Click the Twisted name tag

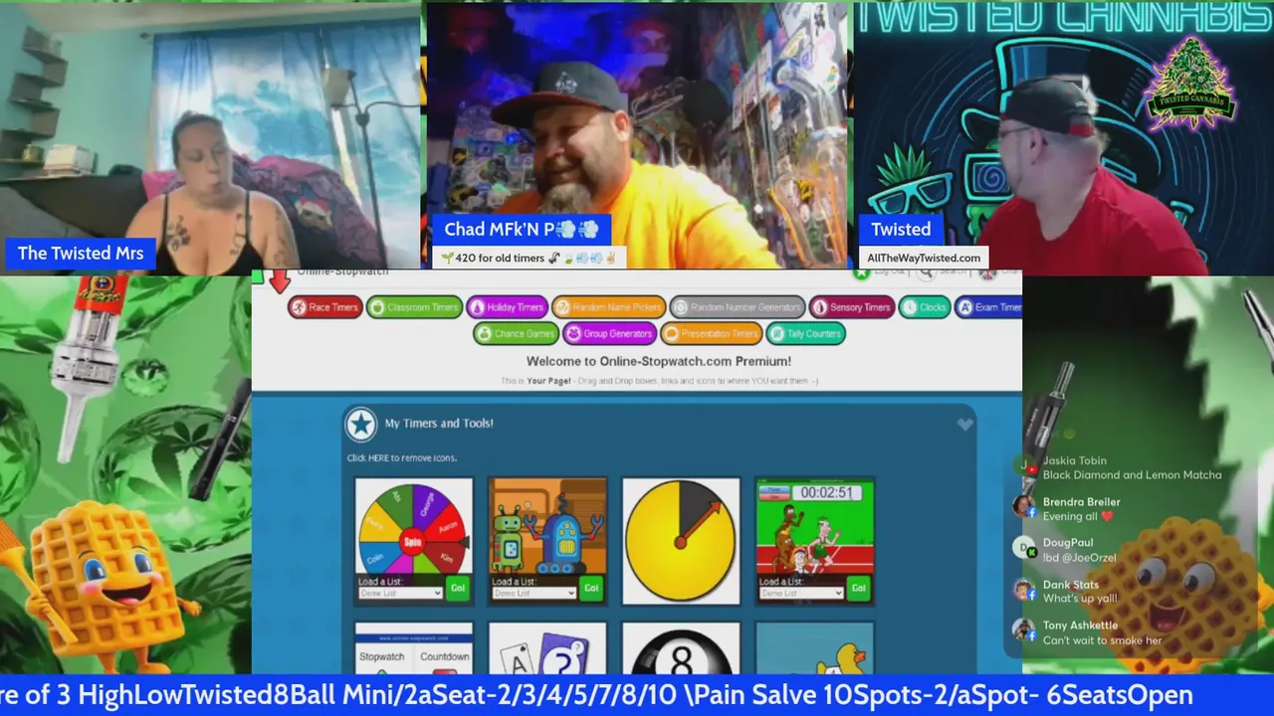(x=901, y=230)
